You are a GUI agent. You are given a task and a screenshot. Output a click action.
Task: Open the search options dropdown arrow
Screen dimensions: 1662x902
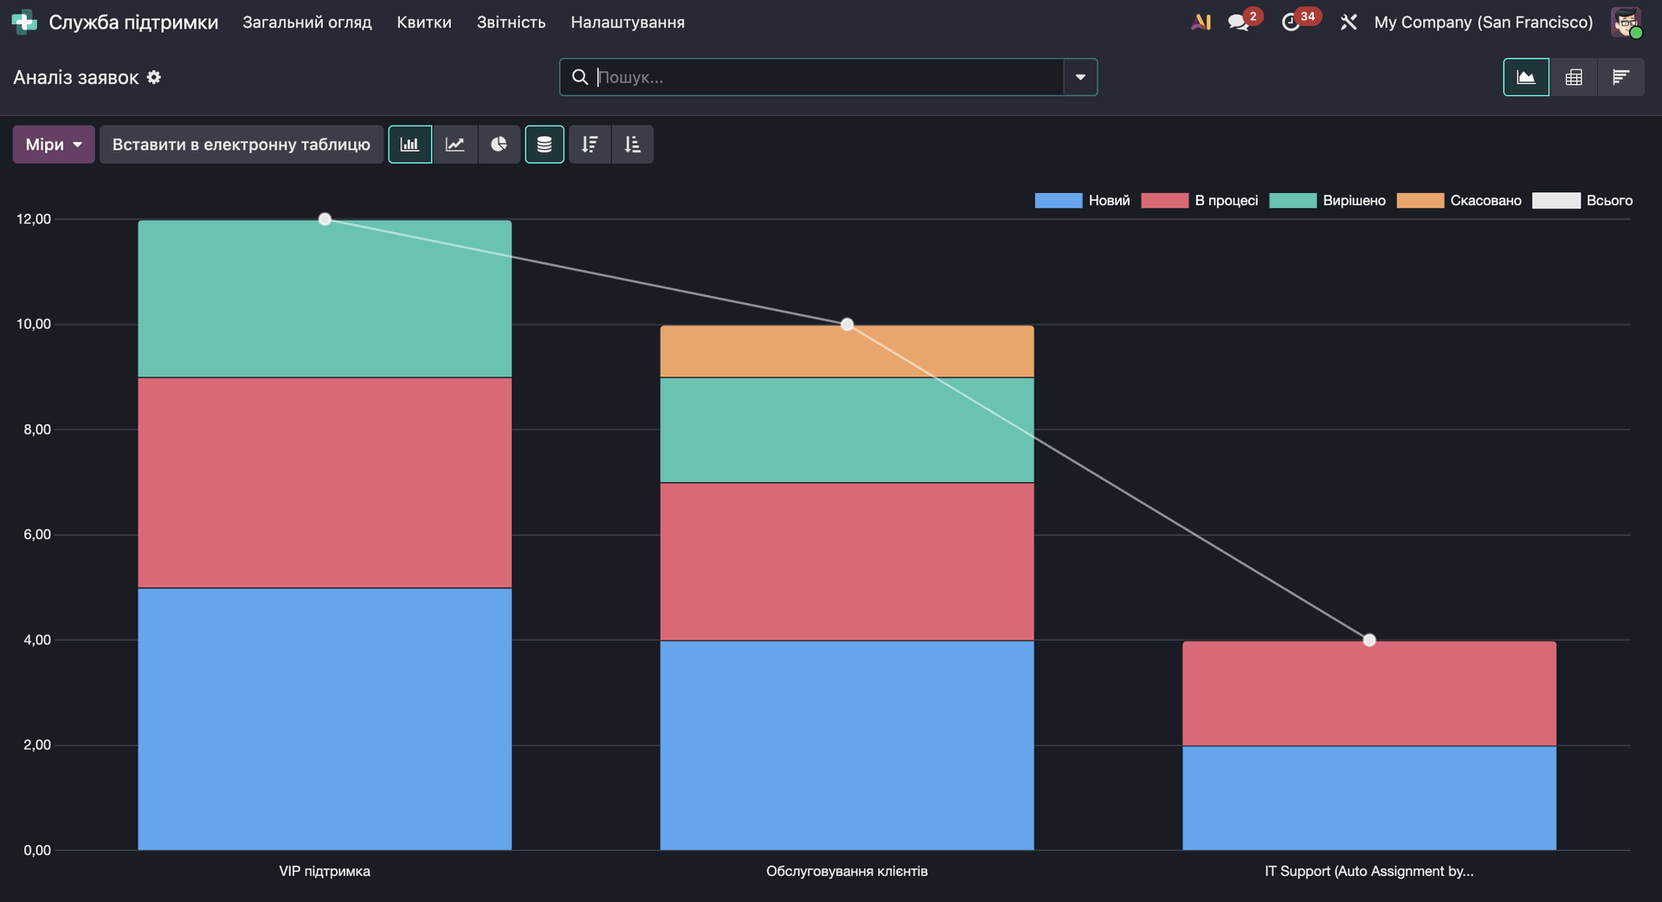coord(1080,78)
